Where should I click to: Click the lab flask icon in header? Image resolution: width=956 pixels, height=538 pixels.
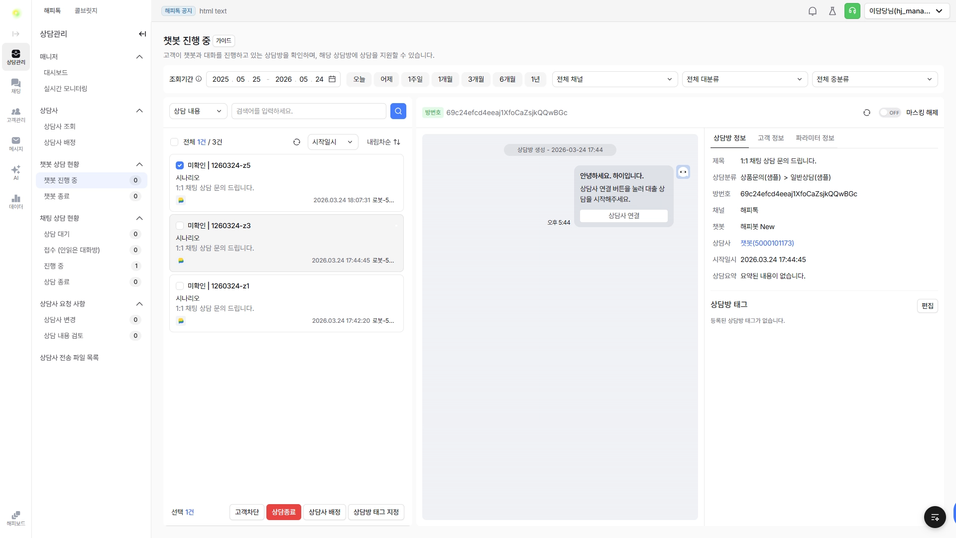pyautogui.click(x=833, y=11)
